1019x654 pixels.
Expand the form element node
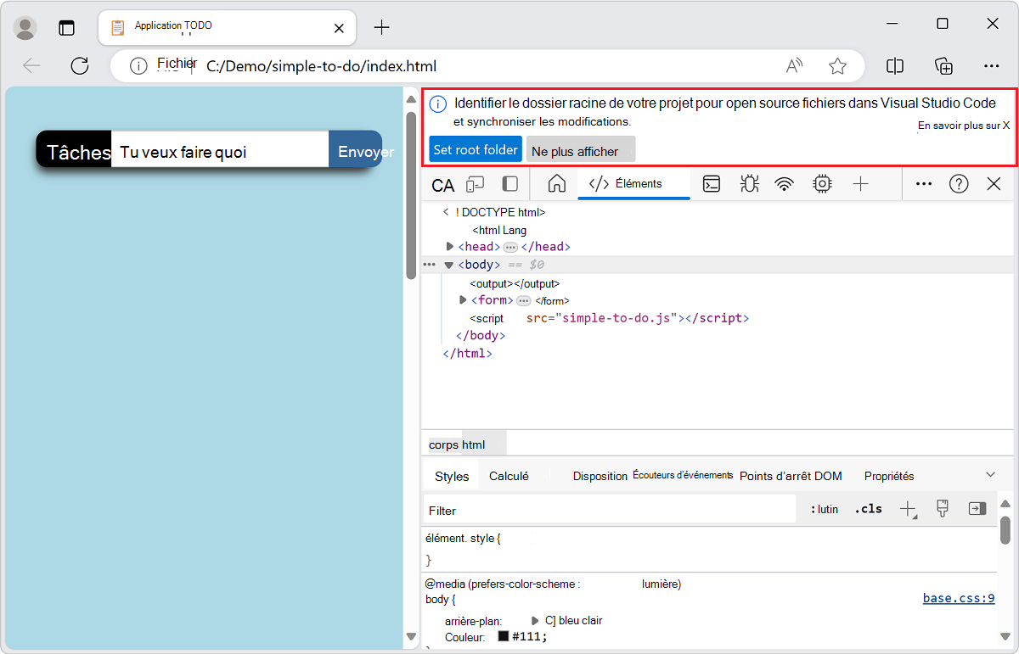tap(463, 300)
